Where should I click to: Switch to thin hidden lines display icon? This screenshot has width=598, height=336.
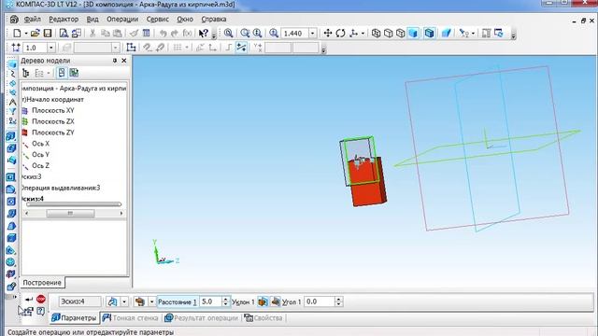tap(401, 34)
